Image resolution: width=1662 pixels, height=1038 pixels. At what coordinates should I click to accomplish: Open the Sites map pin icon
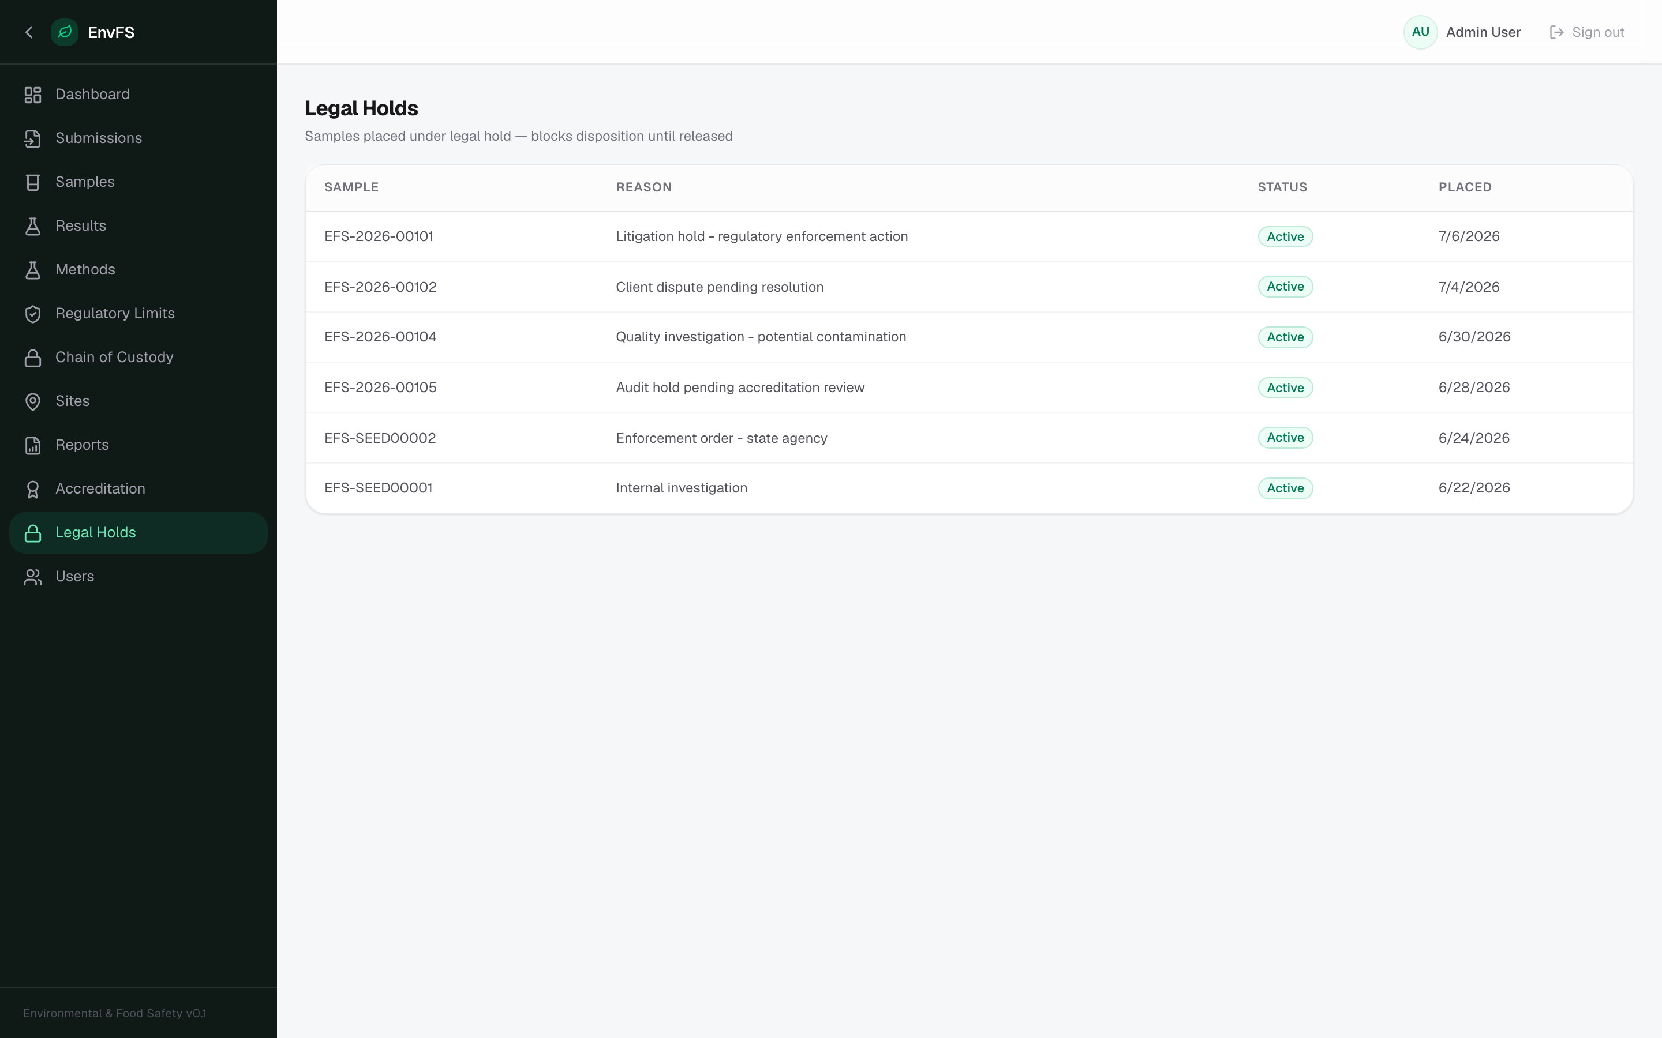[x=33, y=401]
